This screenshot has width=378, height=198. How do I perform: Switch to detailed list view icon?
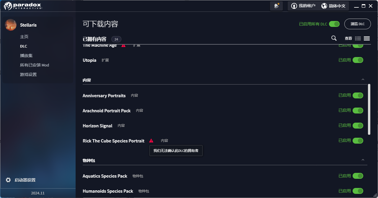pos(358,38)
